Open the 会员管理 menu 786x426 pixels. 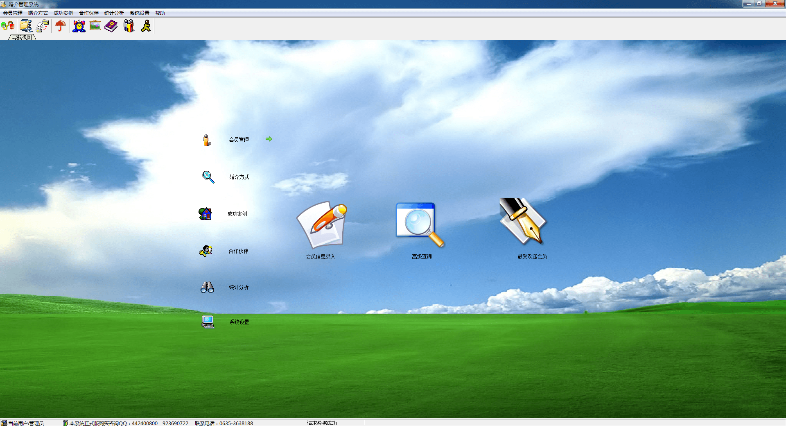coord(13,13)
